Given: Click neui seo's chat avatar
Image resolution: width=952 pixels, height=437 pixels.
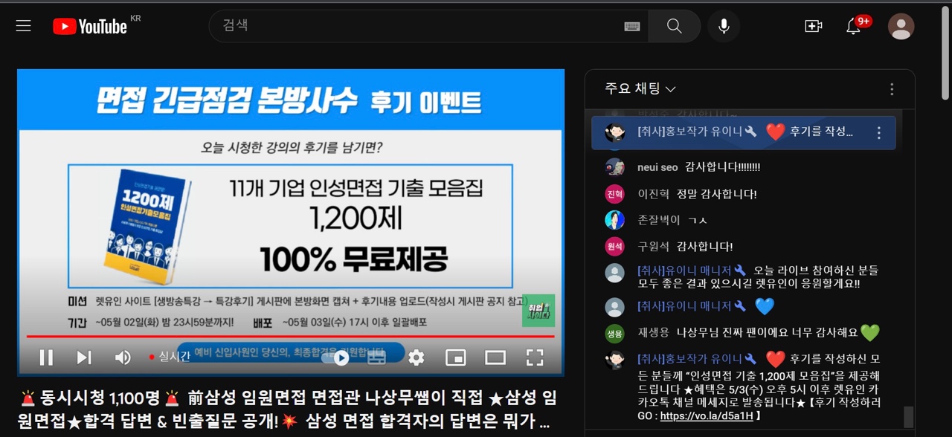Looking at the screenshot, I should click(x=615, y=167).
